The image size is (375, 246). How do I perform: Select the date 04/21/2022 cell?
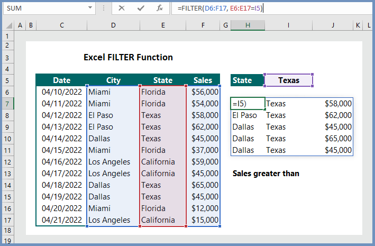(x=61, y=220)
